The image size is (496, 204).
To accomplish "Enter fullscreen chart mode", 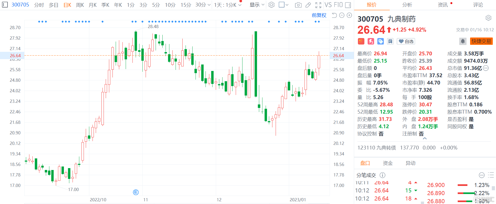I will (318, 5).
